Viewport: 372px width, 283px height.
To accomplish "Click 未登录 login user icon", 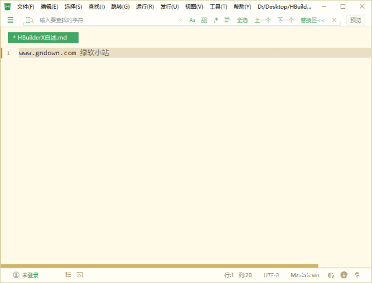I will tap(26, 275).
